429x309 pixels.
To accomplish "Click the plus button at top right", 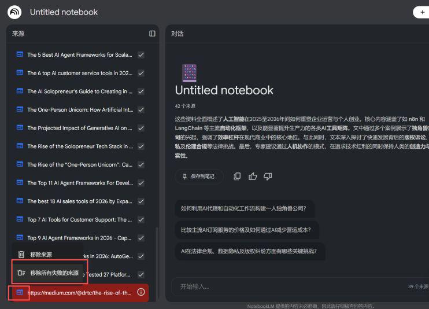I will click(421, 12).
